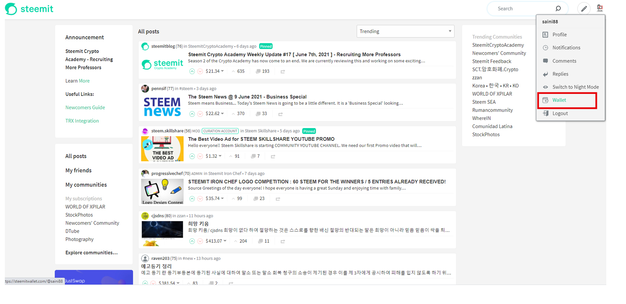Open The Best Video Ad post title
The width and height of the screenshot is (626, 304).
point(261,139)
